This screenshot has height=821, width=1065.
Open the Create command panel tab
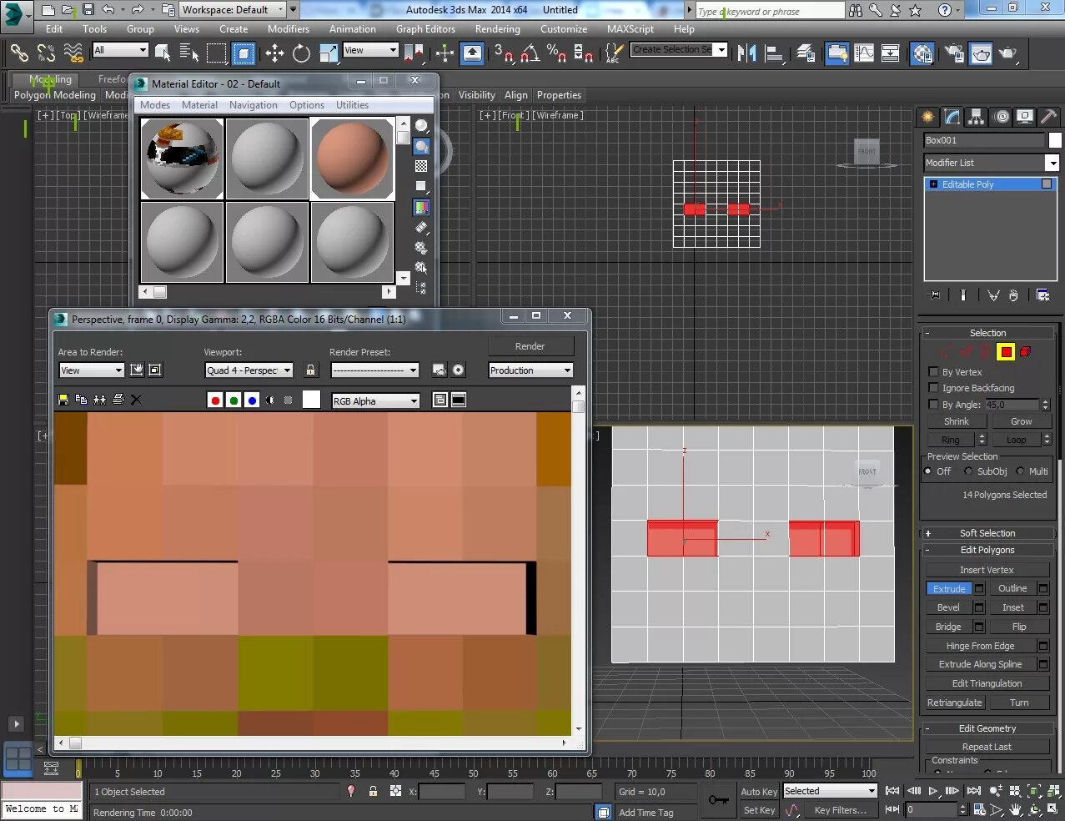927,117
